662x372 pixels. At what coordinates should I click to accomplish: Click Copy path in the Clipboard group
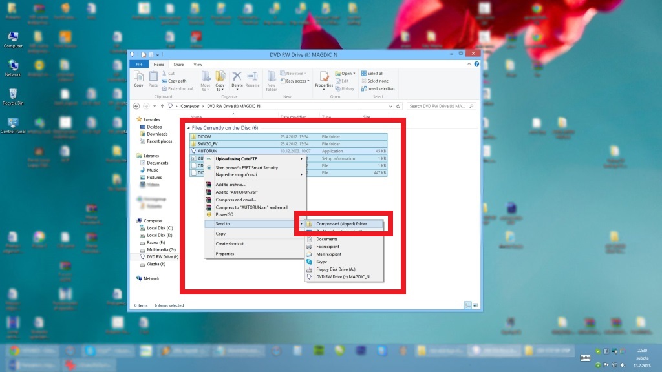coord(177,81)
